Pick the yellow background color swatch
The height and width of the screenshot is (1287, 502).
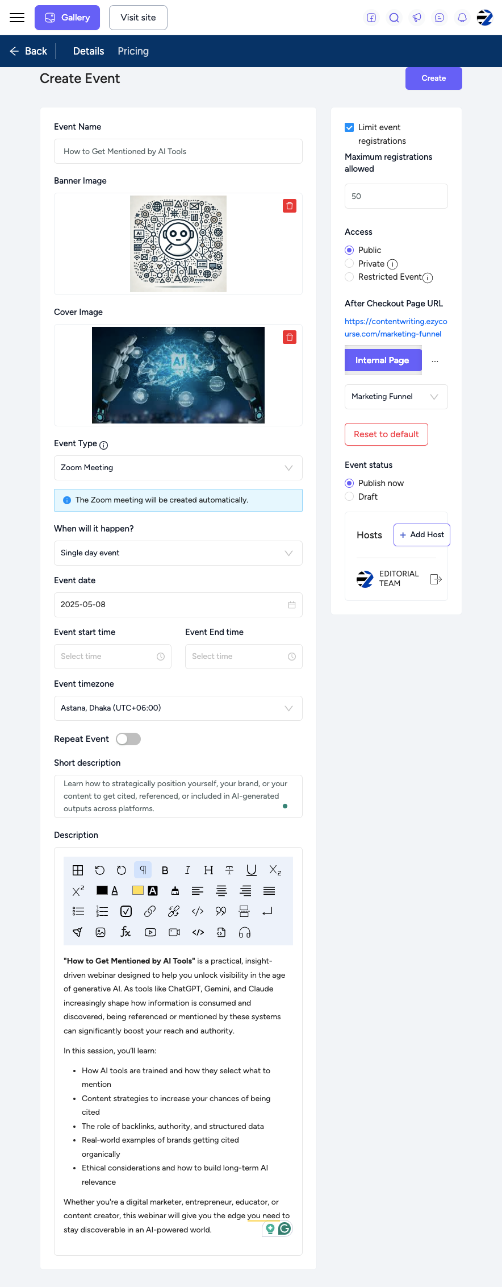click(x=138, y=891)
